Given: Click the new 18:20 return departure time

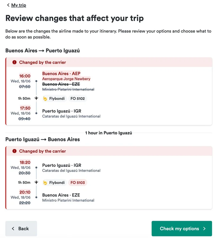Looking at the screenshot, I should [25, 163].
